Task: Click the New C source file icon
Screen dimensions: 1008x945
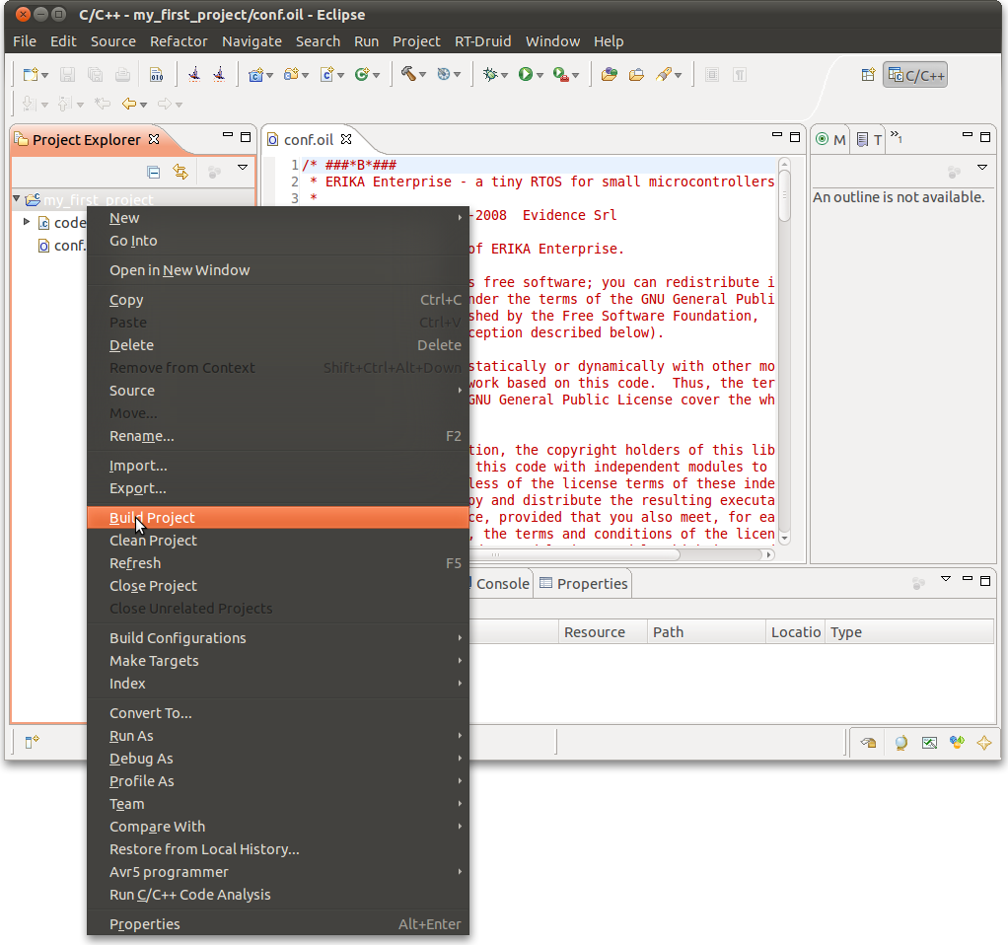Action: (327, 75)
